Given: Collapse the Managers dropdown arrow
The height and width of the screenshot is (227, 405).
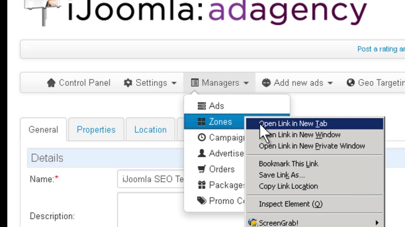Looking at the screenshot, I should (246, 83).
